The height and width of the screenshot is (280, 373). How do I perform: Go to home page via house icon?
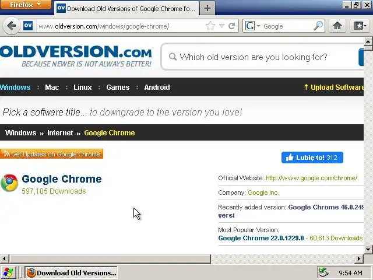[337, 26]
